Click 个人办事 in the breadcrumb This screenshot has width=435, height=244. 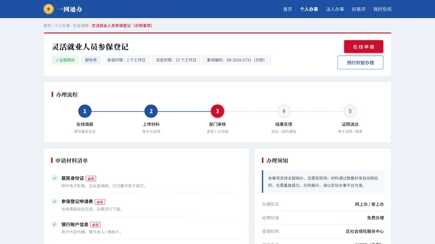(62, 25)
